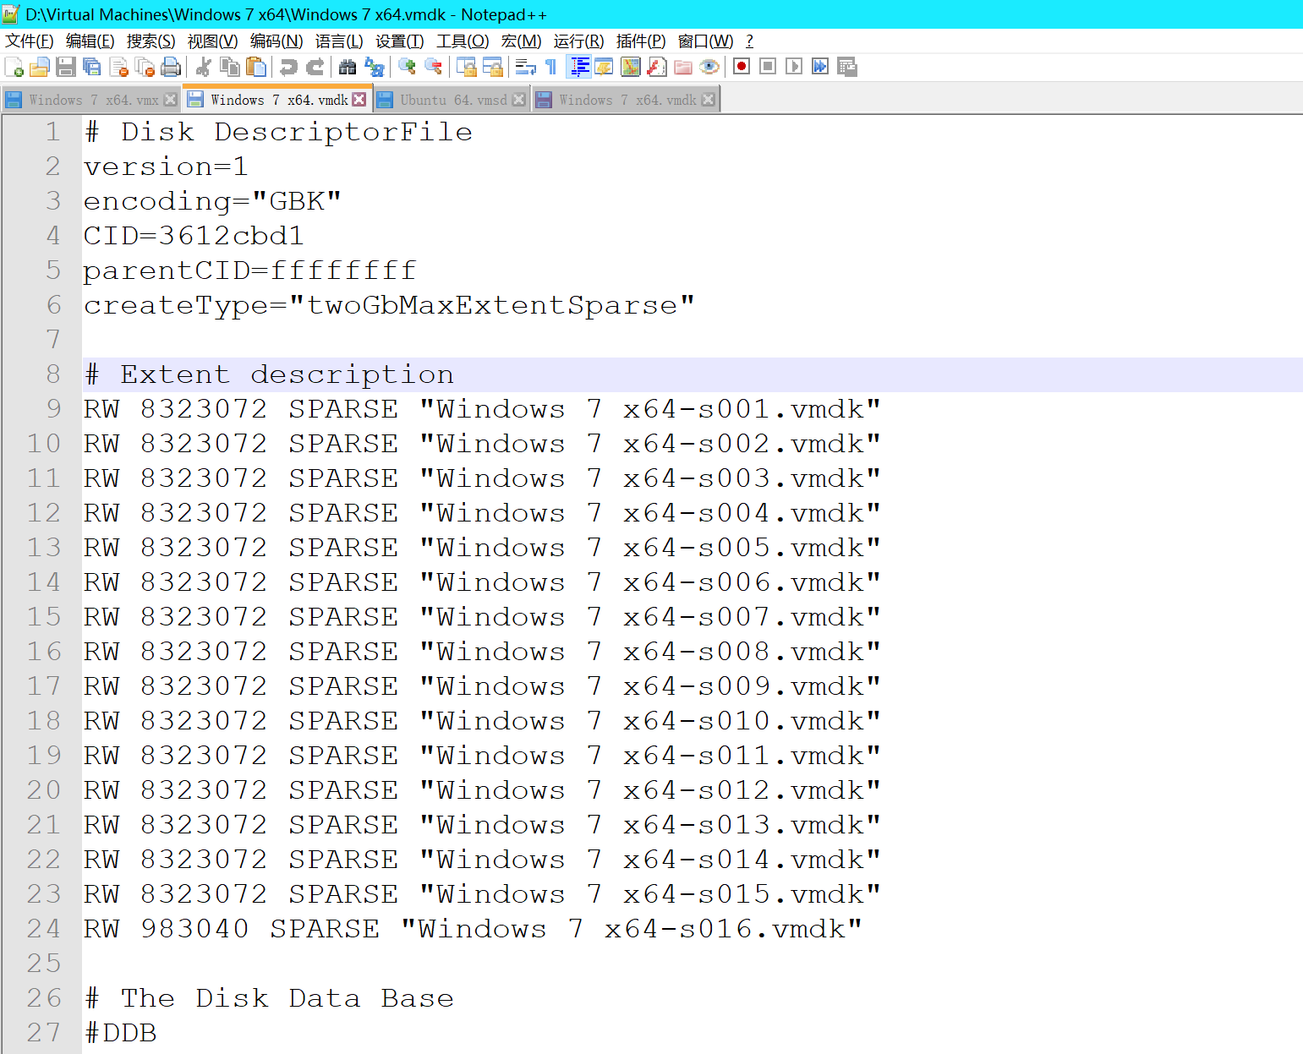Screen dimensions: 1303x1054
Task: Open the 编码(N) menu
Action: [x=276, y=41]
